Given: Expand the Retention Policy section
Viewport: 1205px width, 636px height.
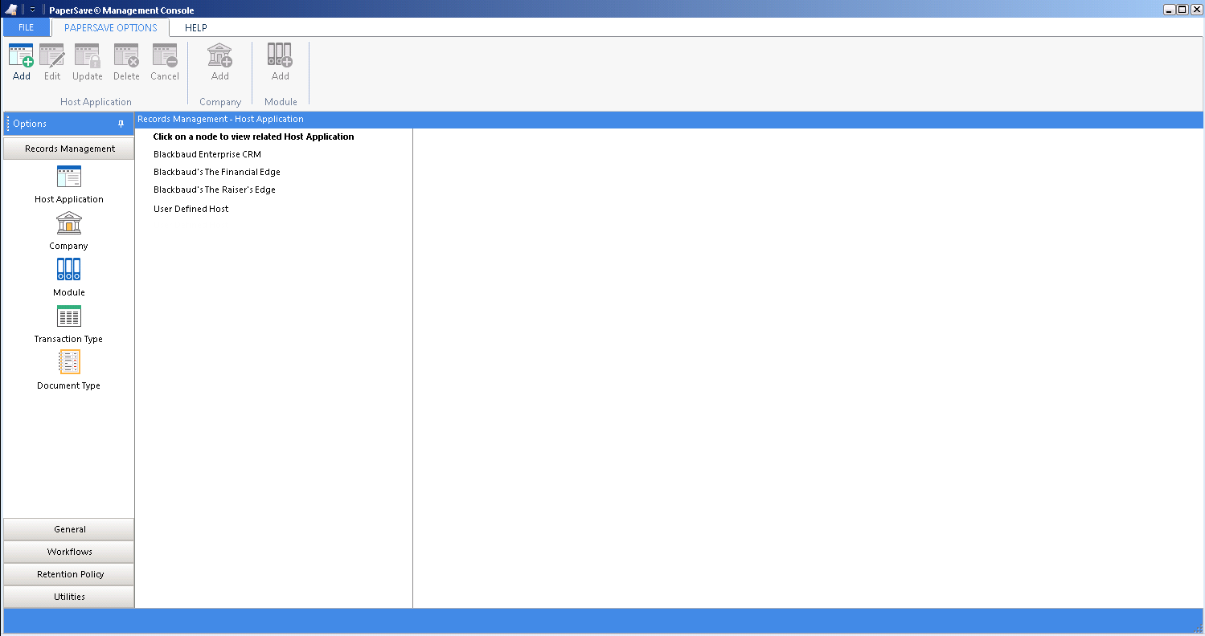Looking at the screenshot, I should [69, 574].
